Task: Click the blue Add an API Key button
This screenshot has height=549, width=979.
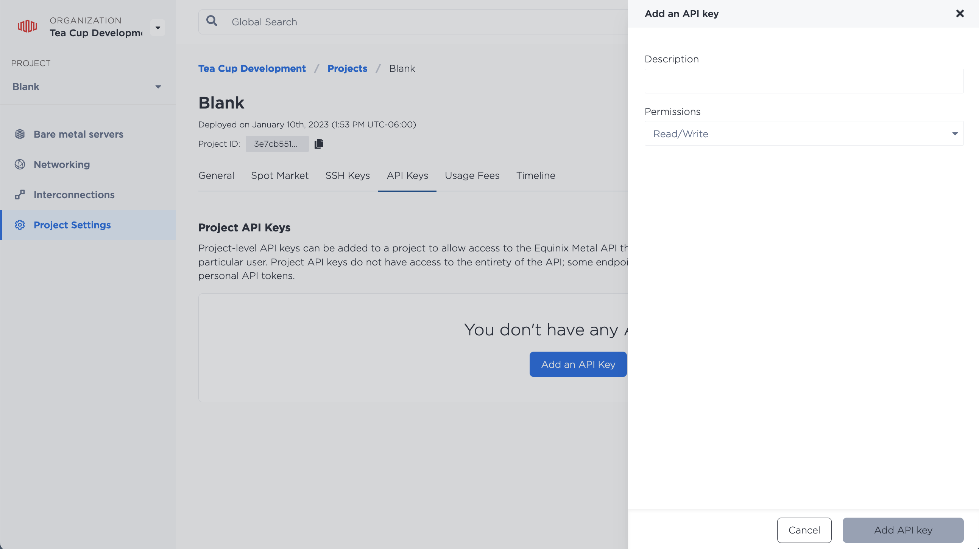Action: [578, 364]
